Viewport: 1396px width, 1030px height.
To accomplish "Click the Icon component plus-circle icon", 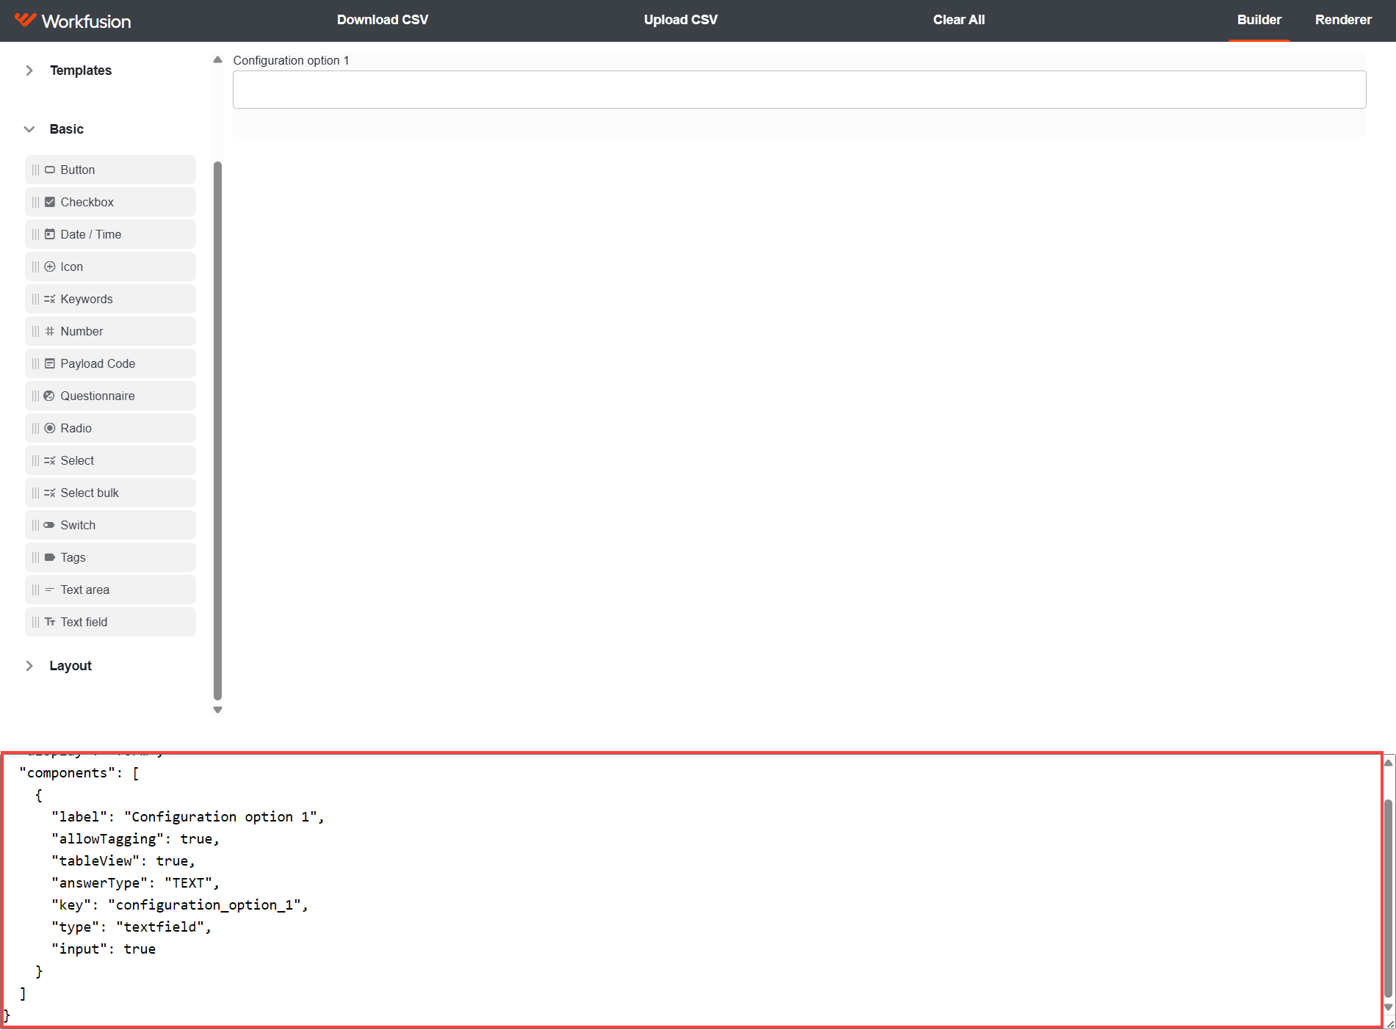I will pyautogui.click(x=50, y=266).
